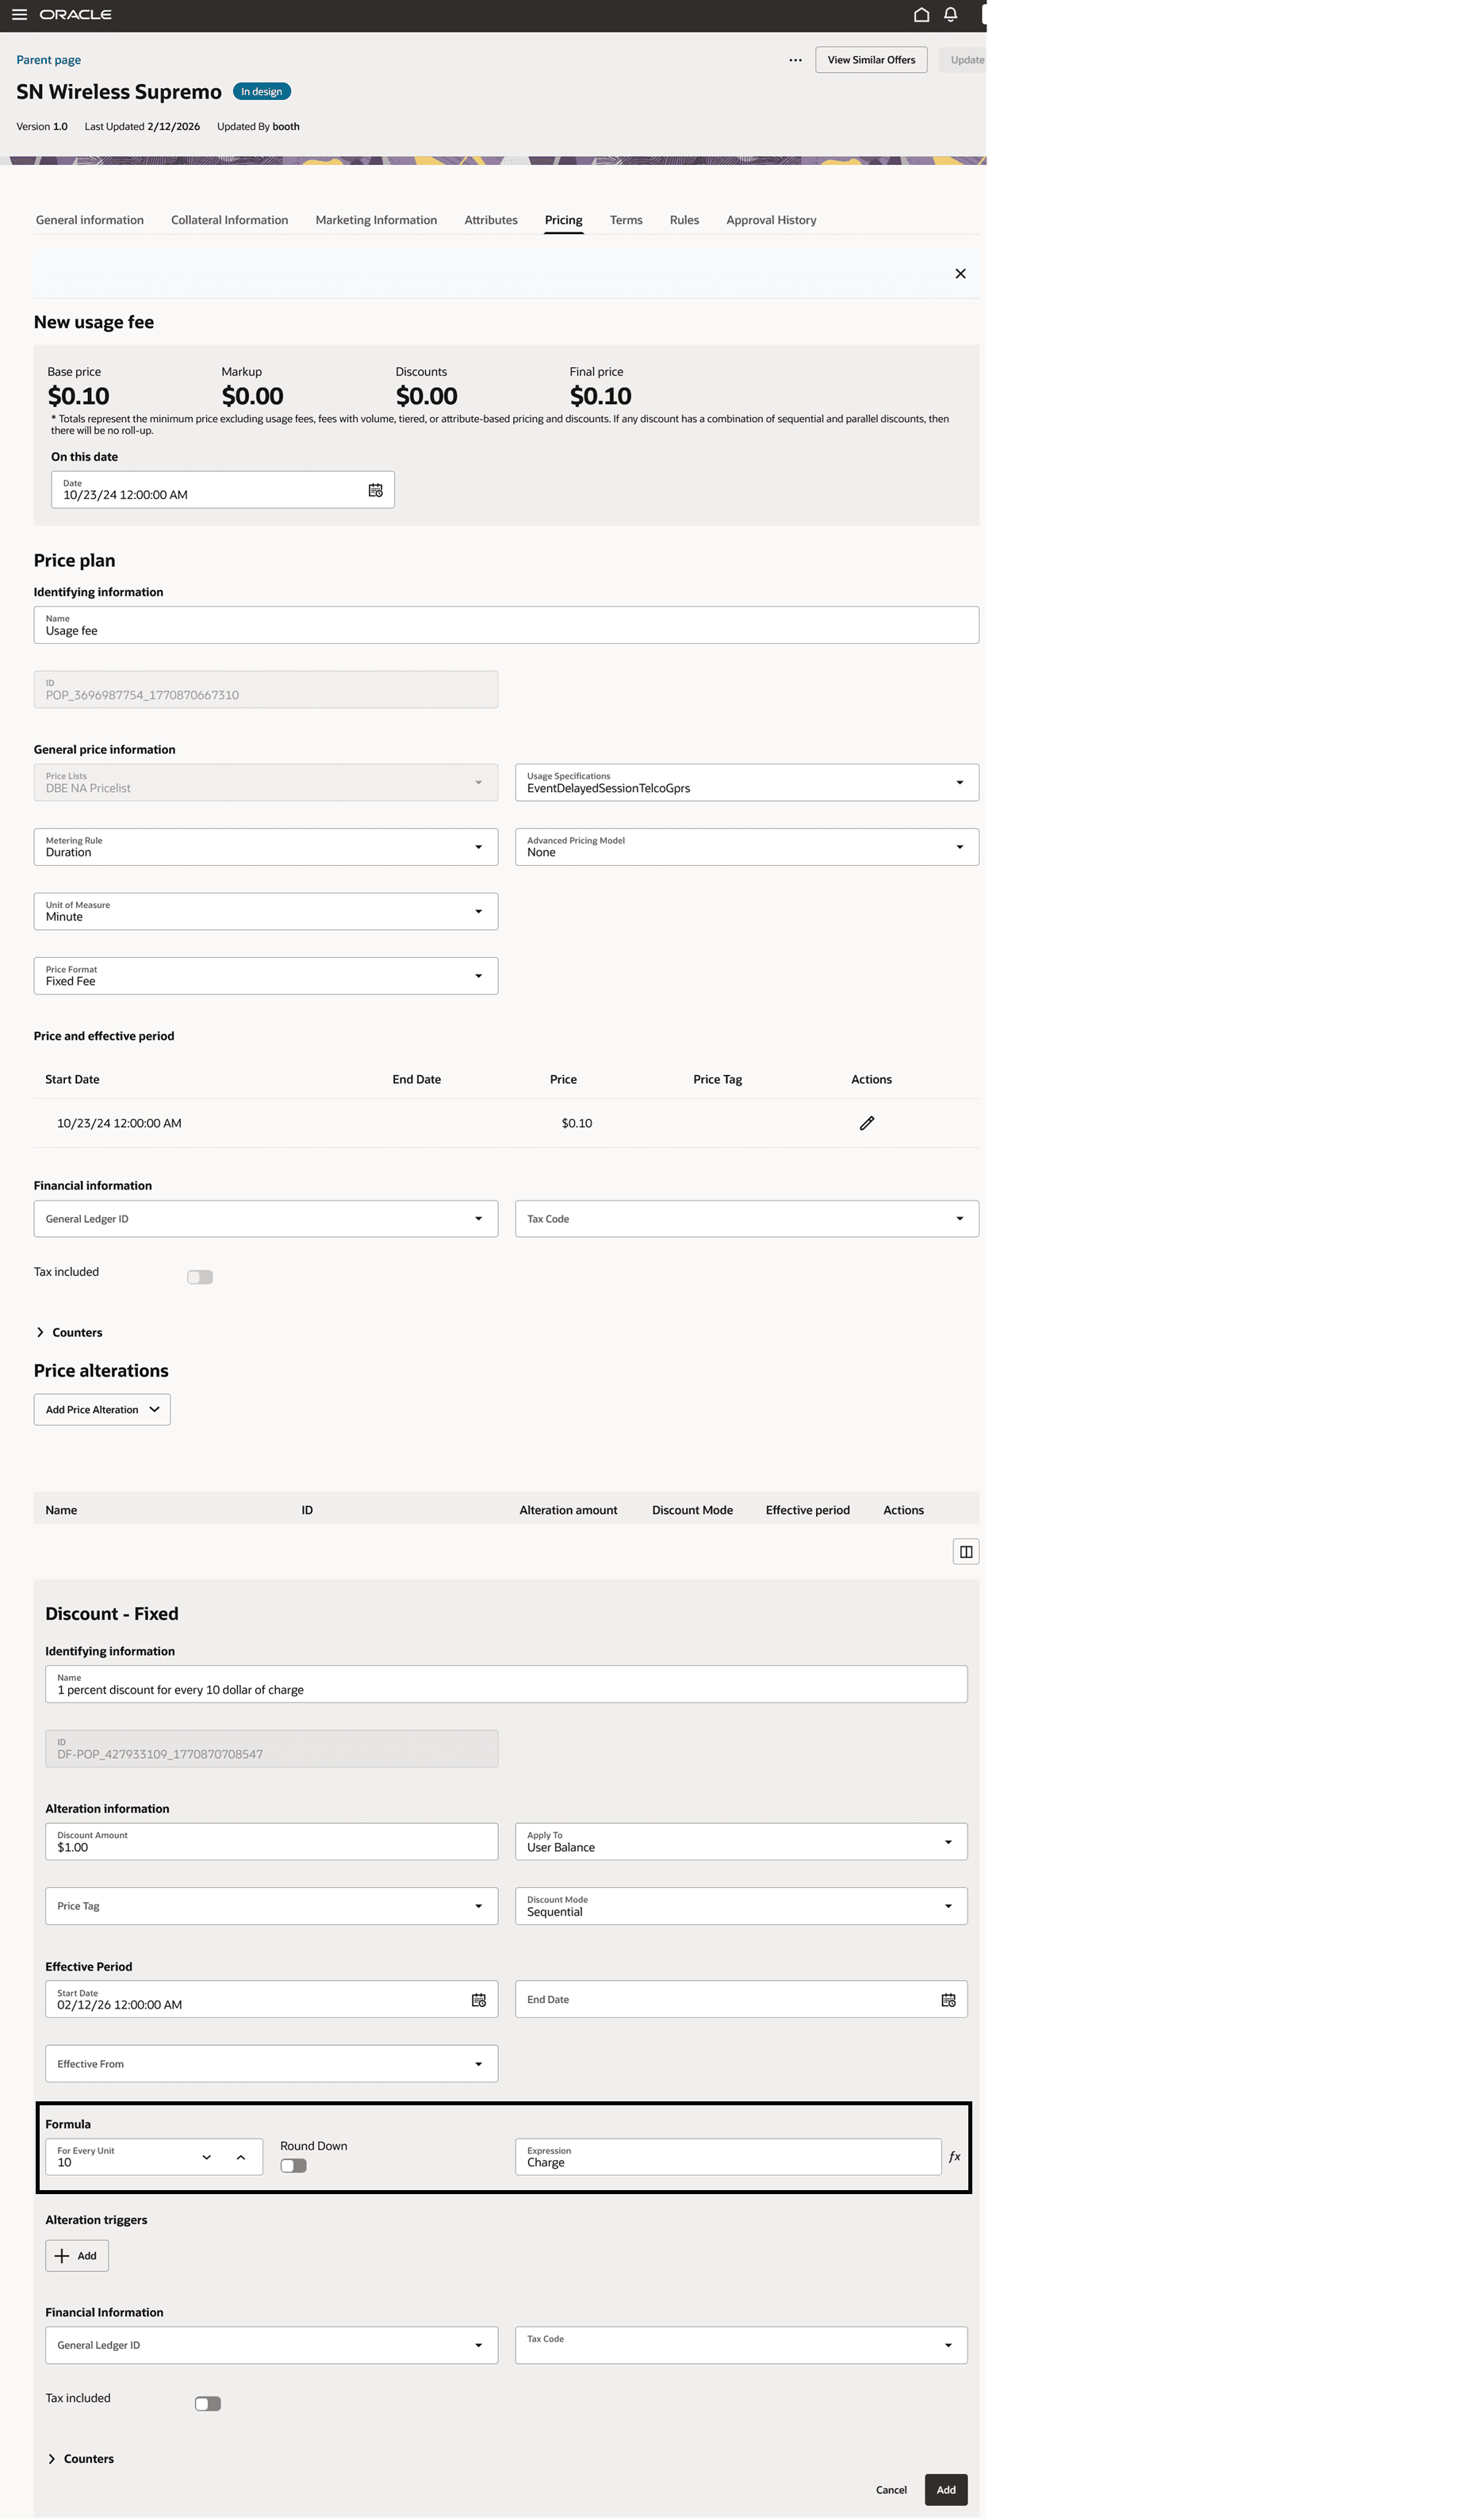Open the Approval History tab
The image size is (1464, 2520).
pos(771,220)
